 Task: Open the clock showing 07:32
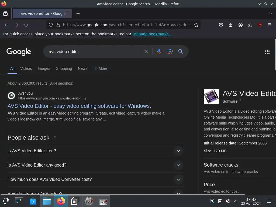[251, 201]
